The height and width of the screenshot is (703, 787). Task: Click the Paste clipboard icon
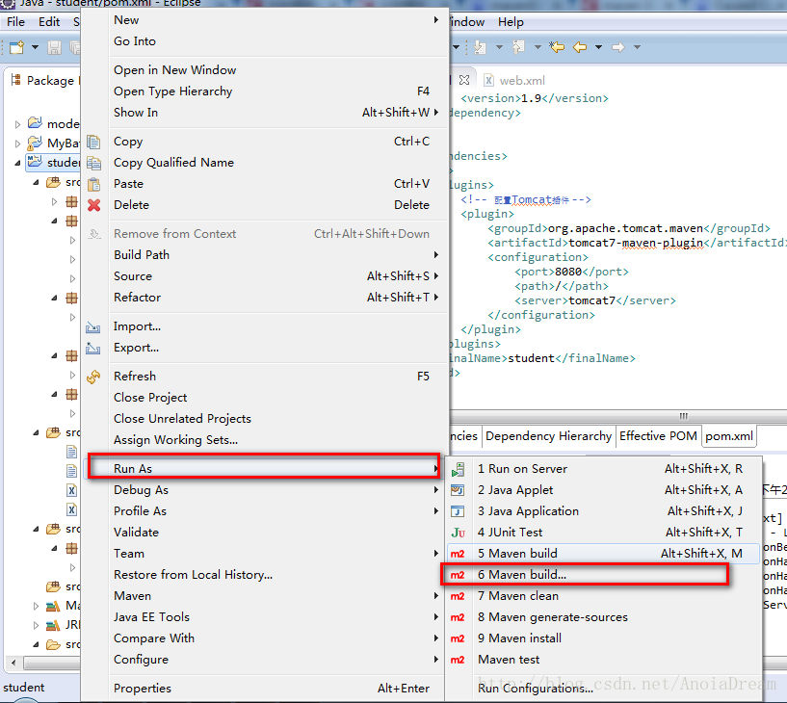tap(93, 184)
